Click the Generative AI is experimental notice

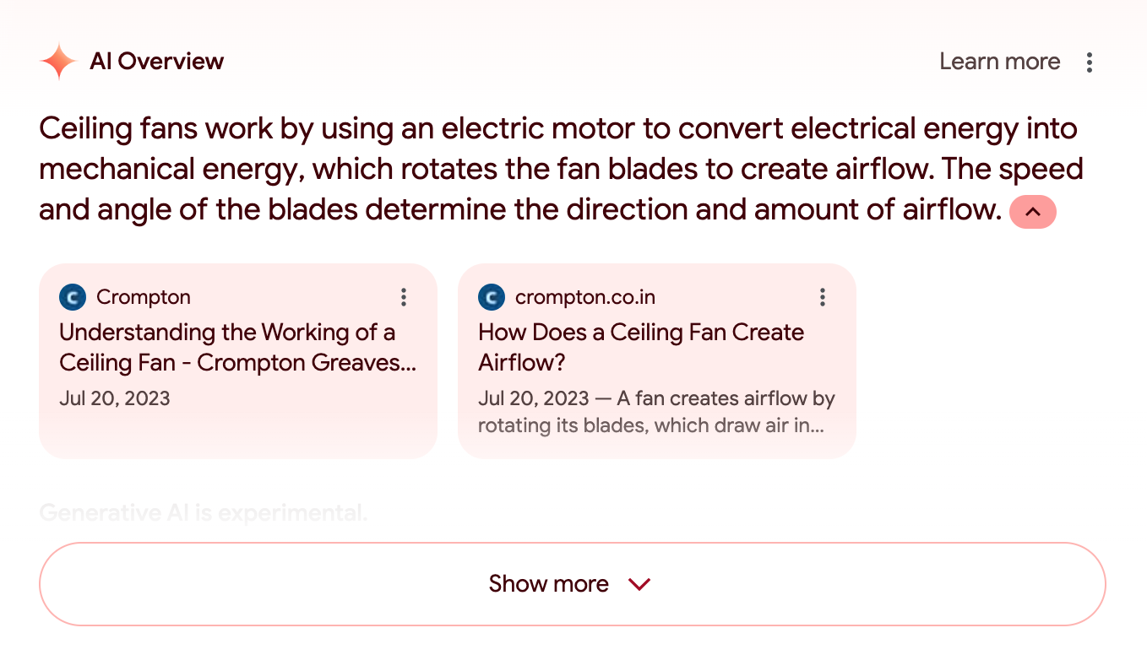[x=203, y=512]
